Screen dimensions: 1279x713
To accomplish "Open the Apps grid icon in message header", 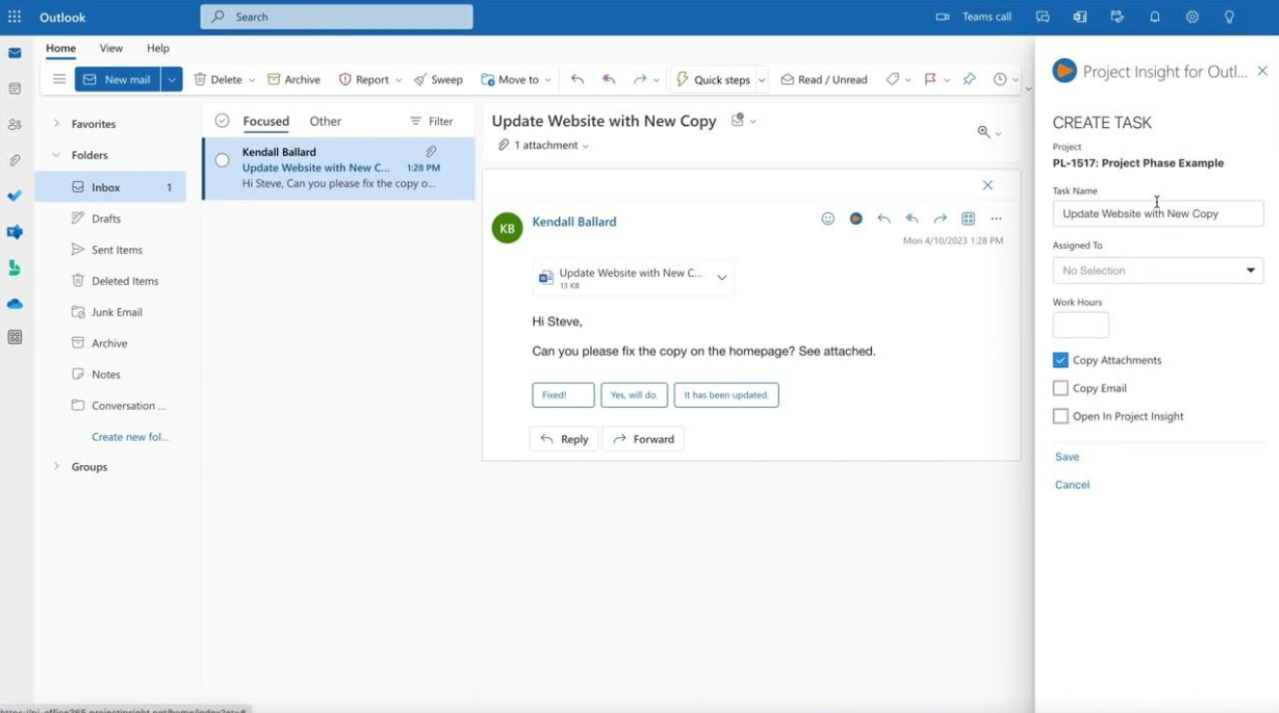I will coord(968,219).
